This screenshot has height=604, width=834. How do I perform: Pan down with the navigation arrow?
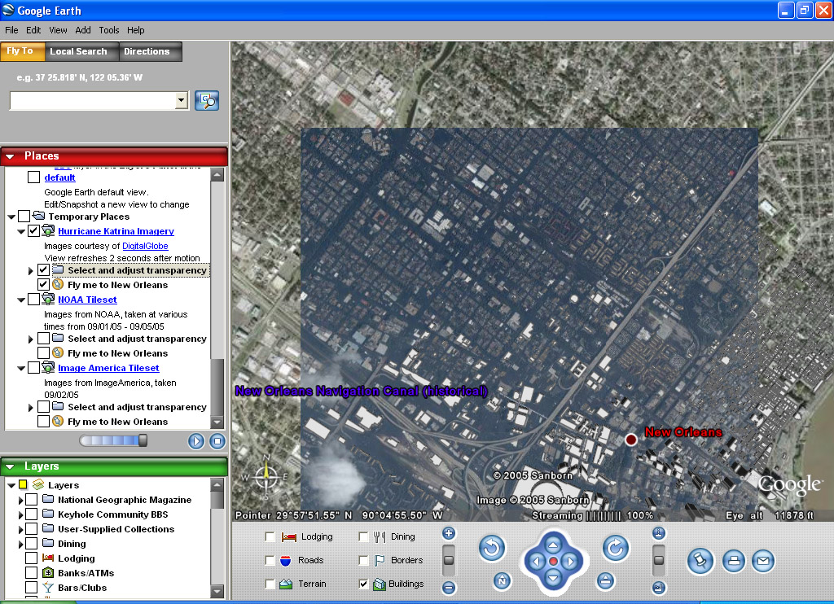(553, 578)
